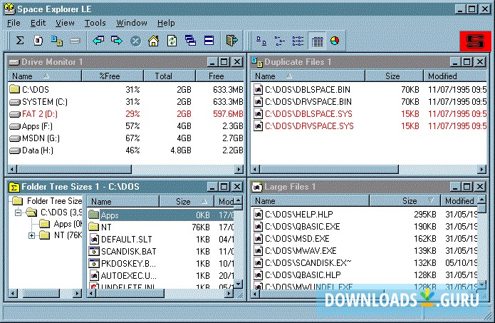Image resolution: width=495 pixels, height=323 pixels.
Task: Collapse the C:\DOS tree node
Action: pos(19,212)
